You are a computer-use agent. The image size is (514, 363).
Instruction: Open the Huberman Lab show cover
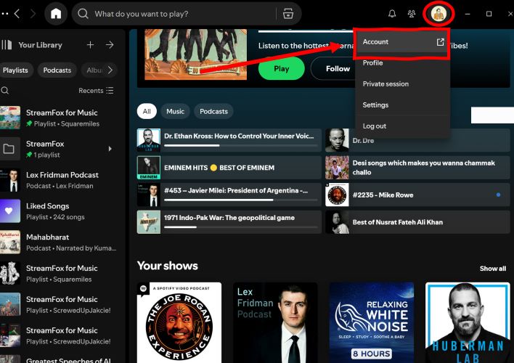tap(468, 322)
